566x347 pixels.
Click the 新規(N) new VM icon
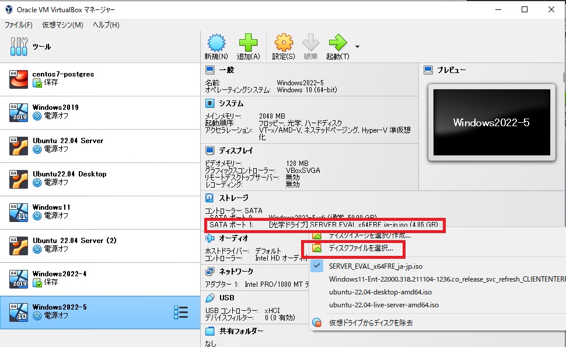point(216,43)
